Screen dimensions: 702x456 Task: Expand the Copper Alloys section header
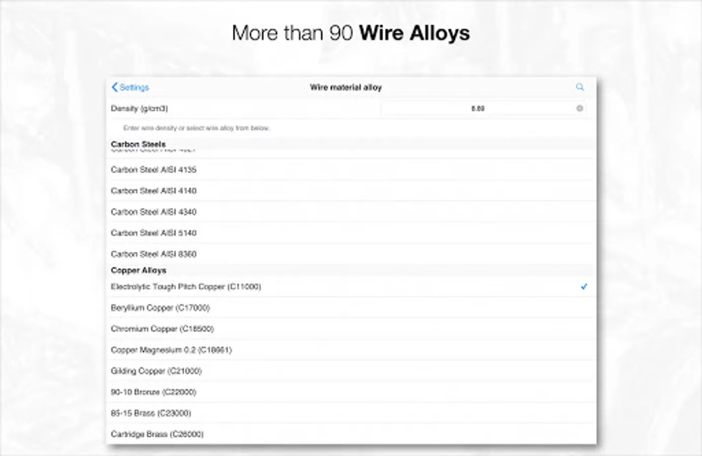pos(138,270)
